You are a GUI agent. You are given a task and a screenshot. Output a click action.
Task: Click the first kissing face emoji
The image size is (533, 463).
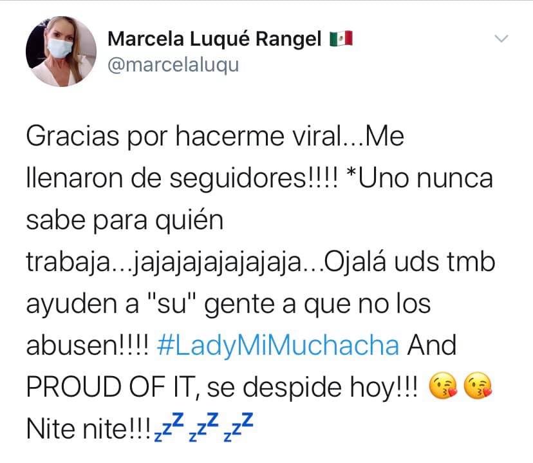(443, 386)
